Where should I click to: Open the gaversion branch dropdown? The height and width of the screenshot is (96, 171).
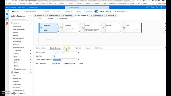coord(32,11)
